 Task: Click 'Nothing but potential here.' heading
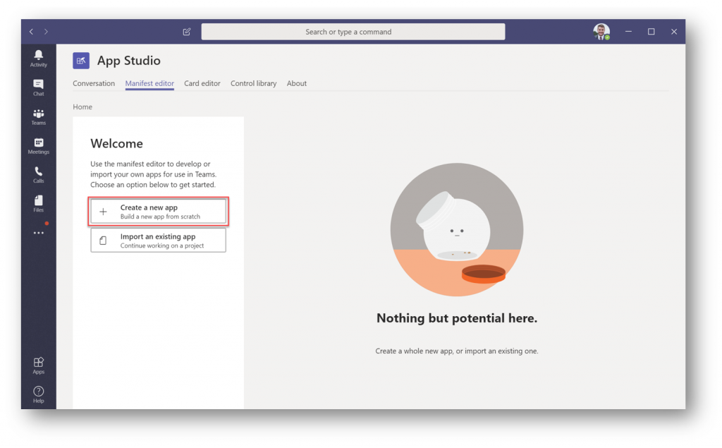coord(457,318)
